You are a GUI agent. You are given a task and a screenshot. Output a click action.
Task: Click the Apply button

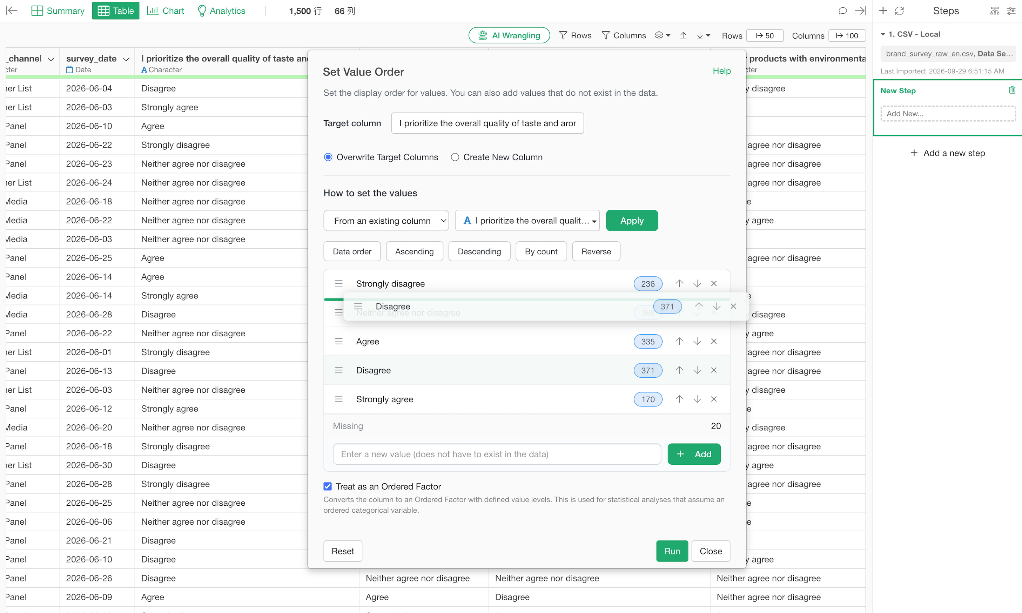pyautogui.click(x=632, y=221)
